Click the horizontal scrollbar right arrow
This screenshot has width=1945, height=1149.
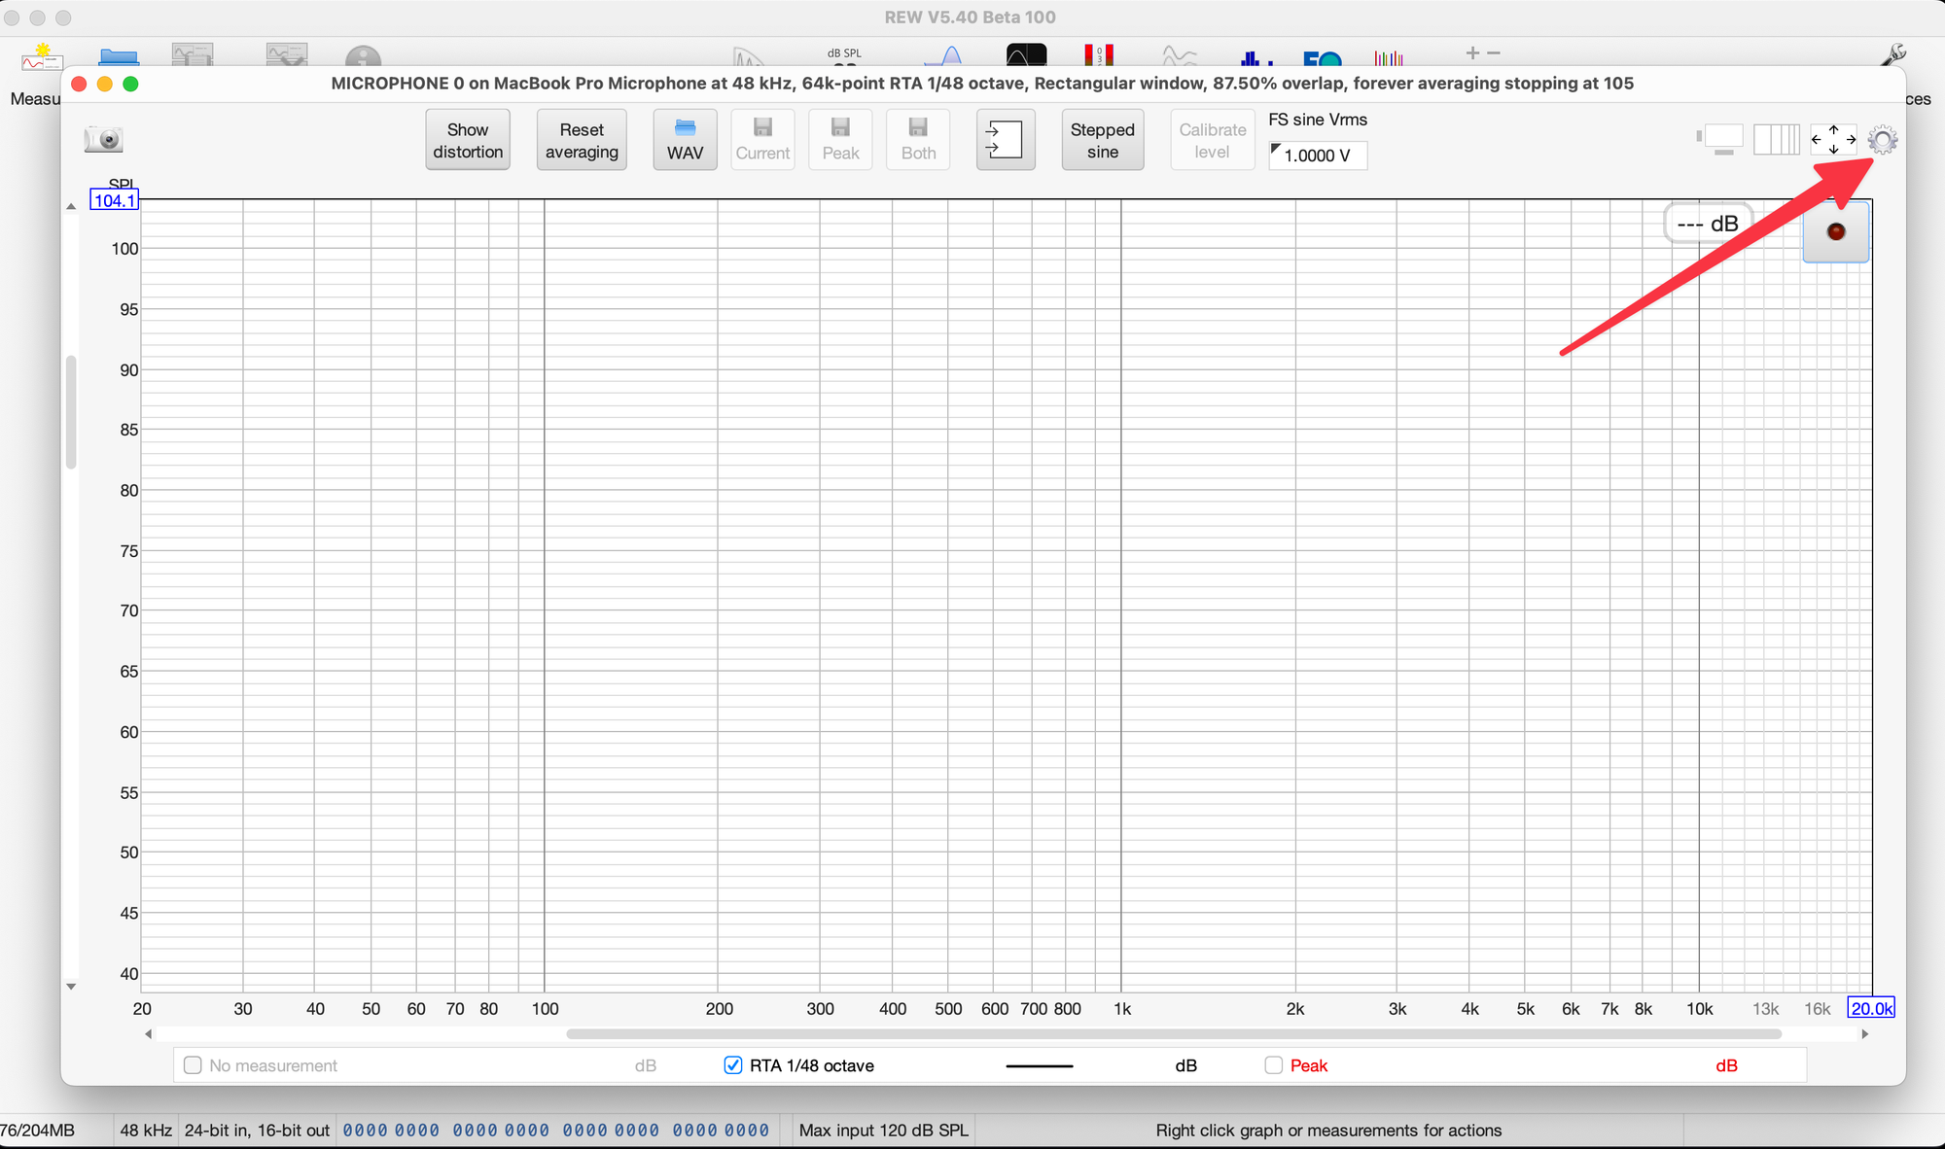[1864, 1034]
